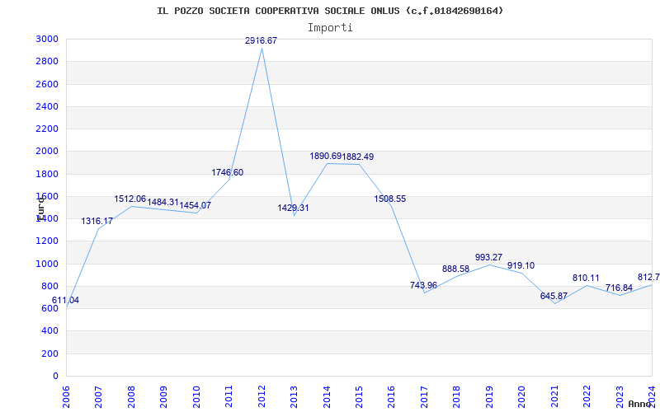Click the 645.87 data label

(x=554, y=296)
